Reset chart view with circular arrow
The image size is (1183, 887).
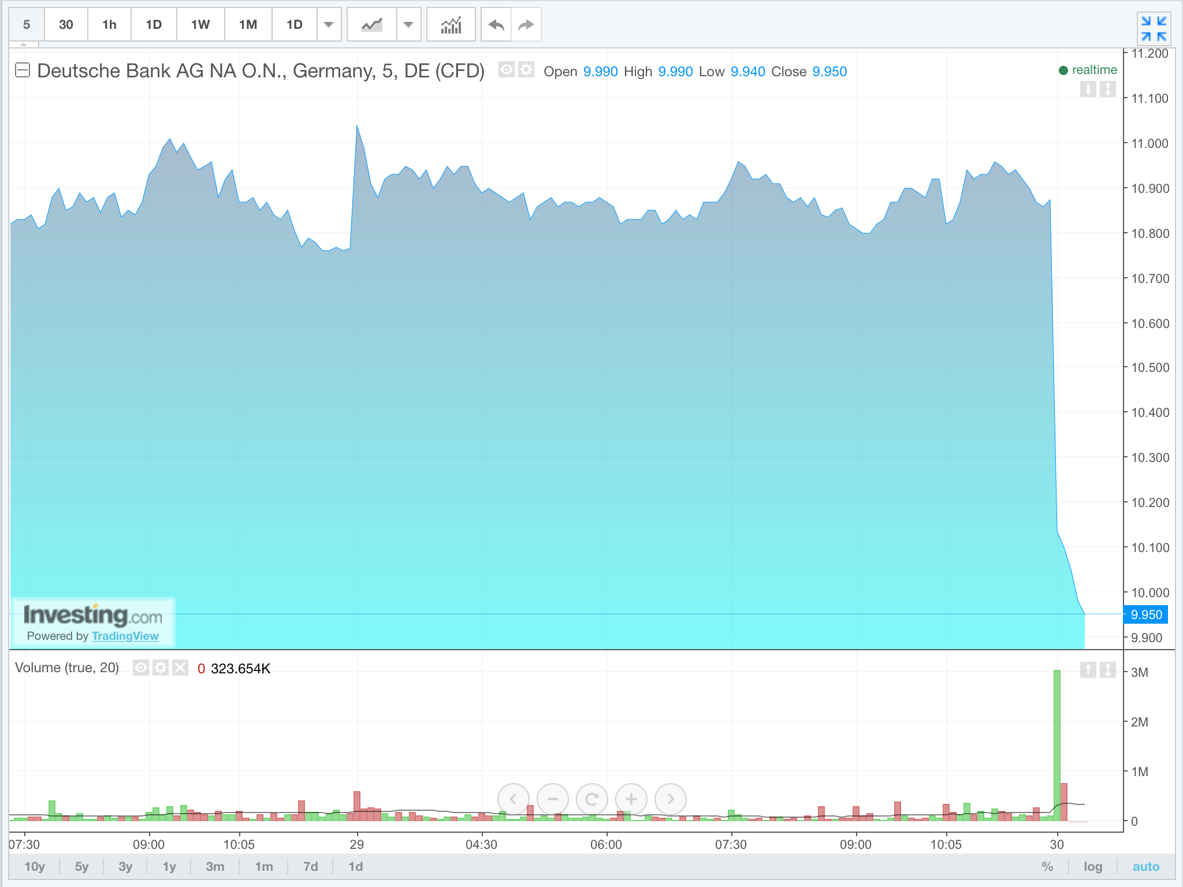[592, 799]
